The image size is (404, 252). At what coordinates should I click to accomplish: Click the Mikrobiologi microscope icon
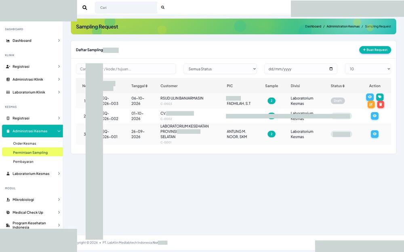coord(8,200)
